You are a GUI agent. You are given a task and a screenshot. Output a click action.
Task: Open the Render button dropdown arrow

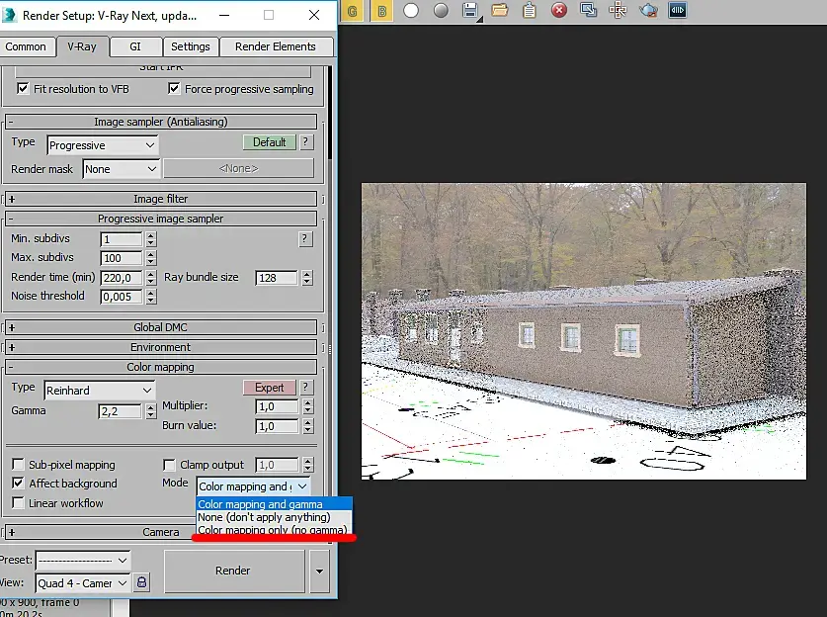[319, 572]
